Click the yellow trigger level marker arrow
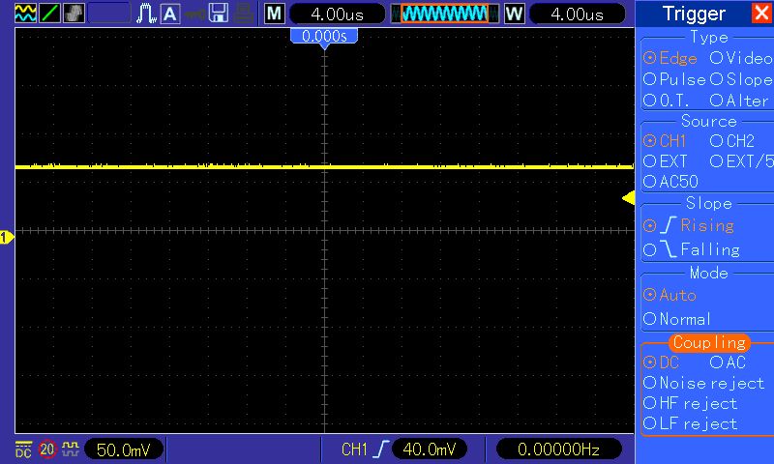 pos(628,198)
